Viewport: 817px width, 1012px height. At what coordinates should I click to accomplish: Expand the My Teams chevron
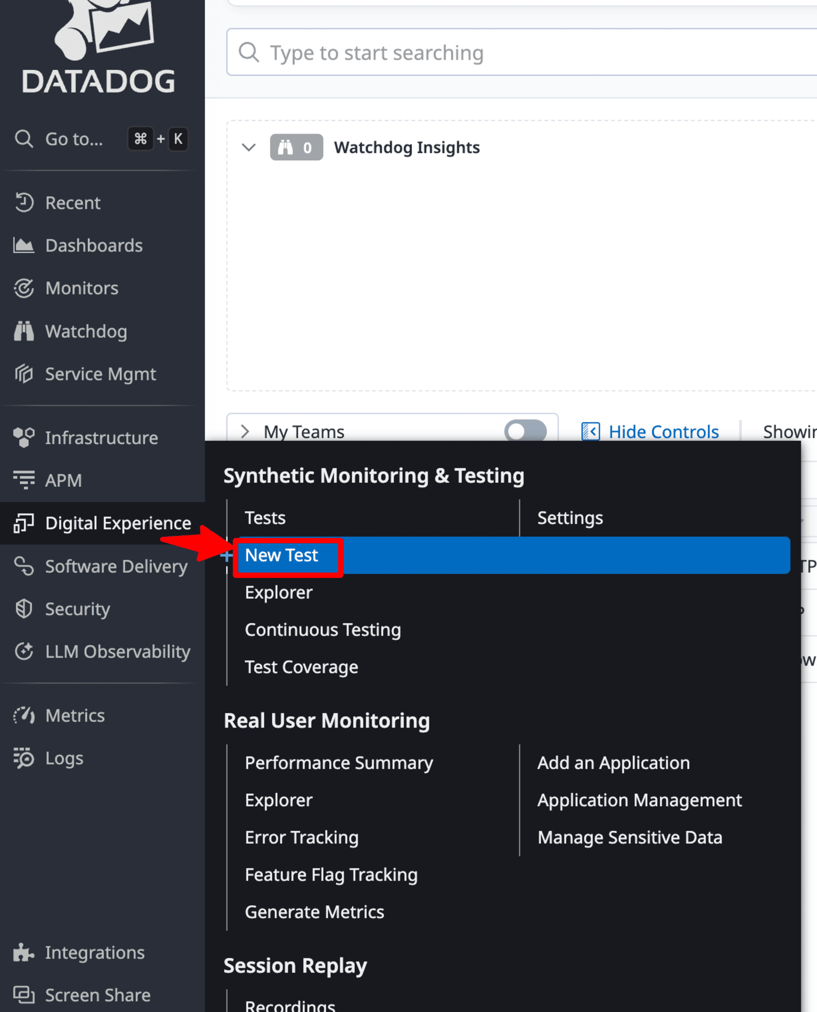point(245,431)
